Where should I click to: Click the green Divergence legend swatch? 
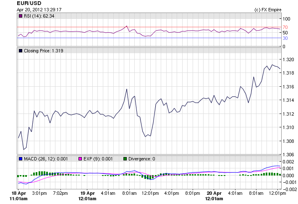125,159
